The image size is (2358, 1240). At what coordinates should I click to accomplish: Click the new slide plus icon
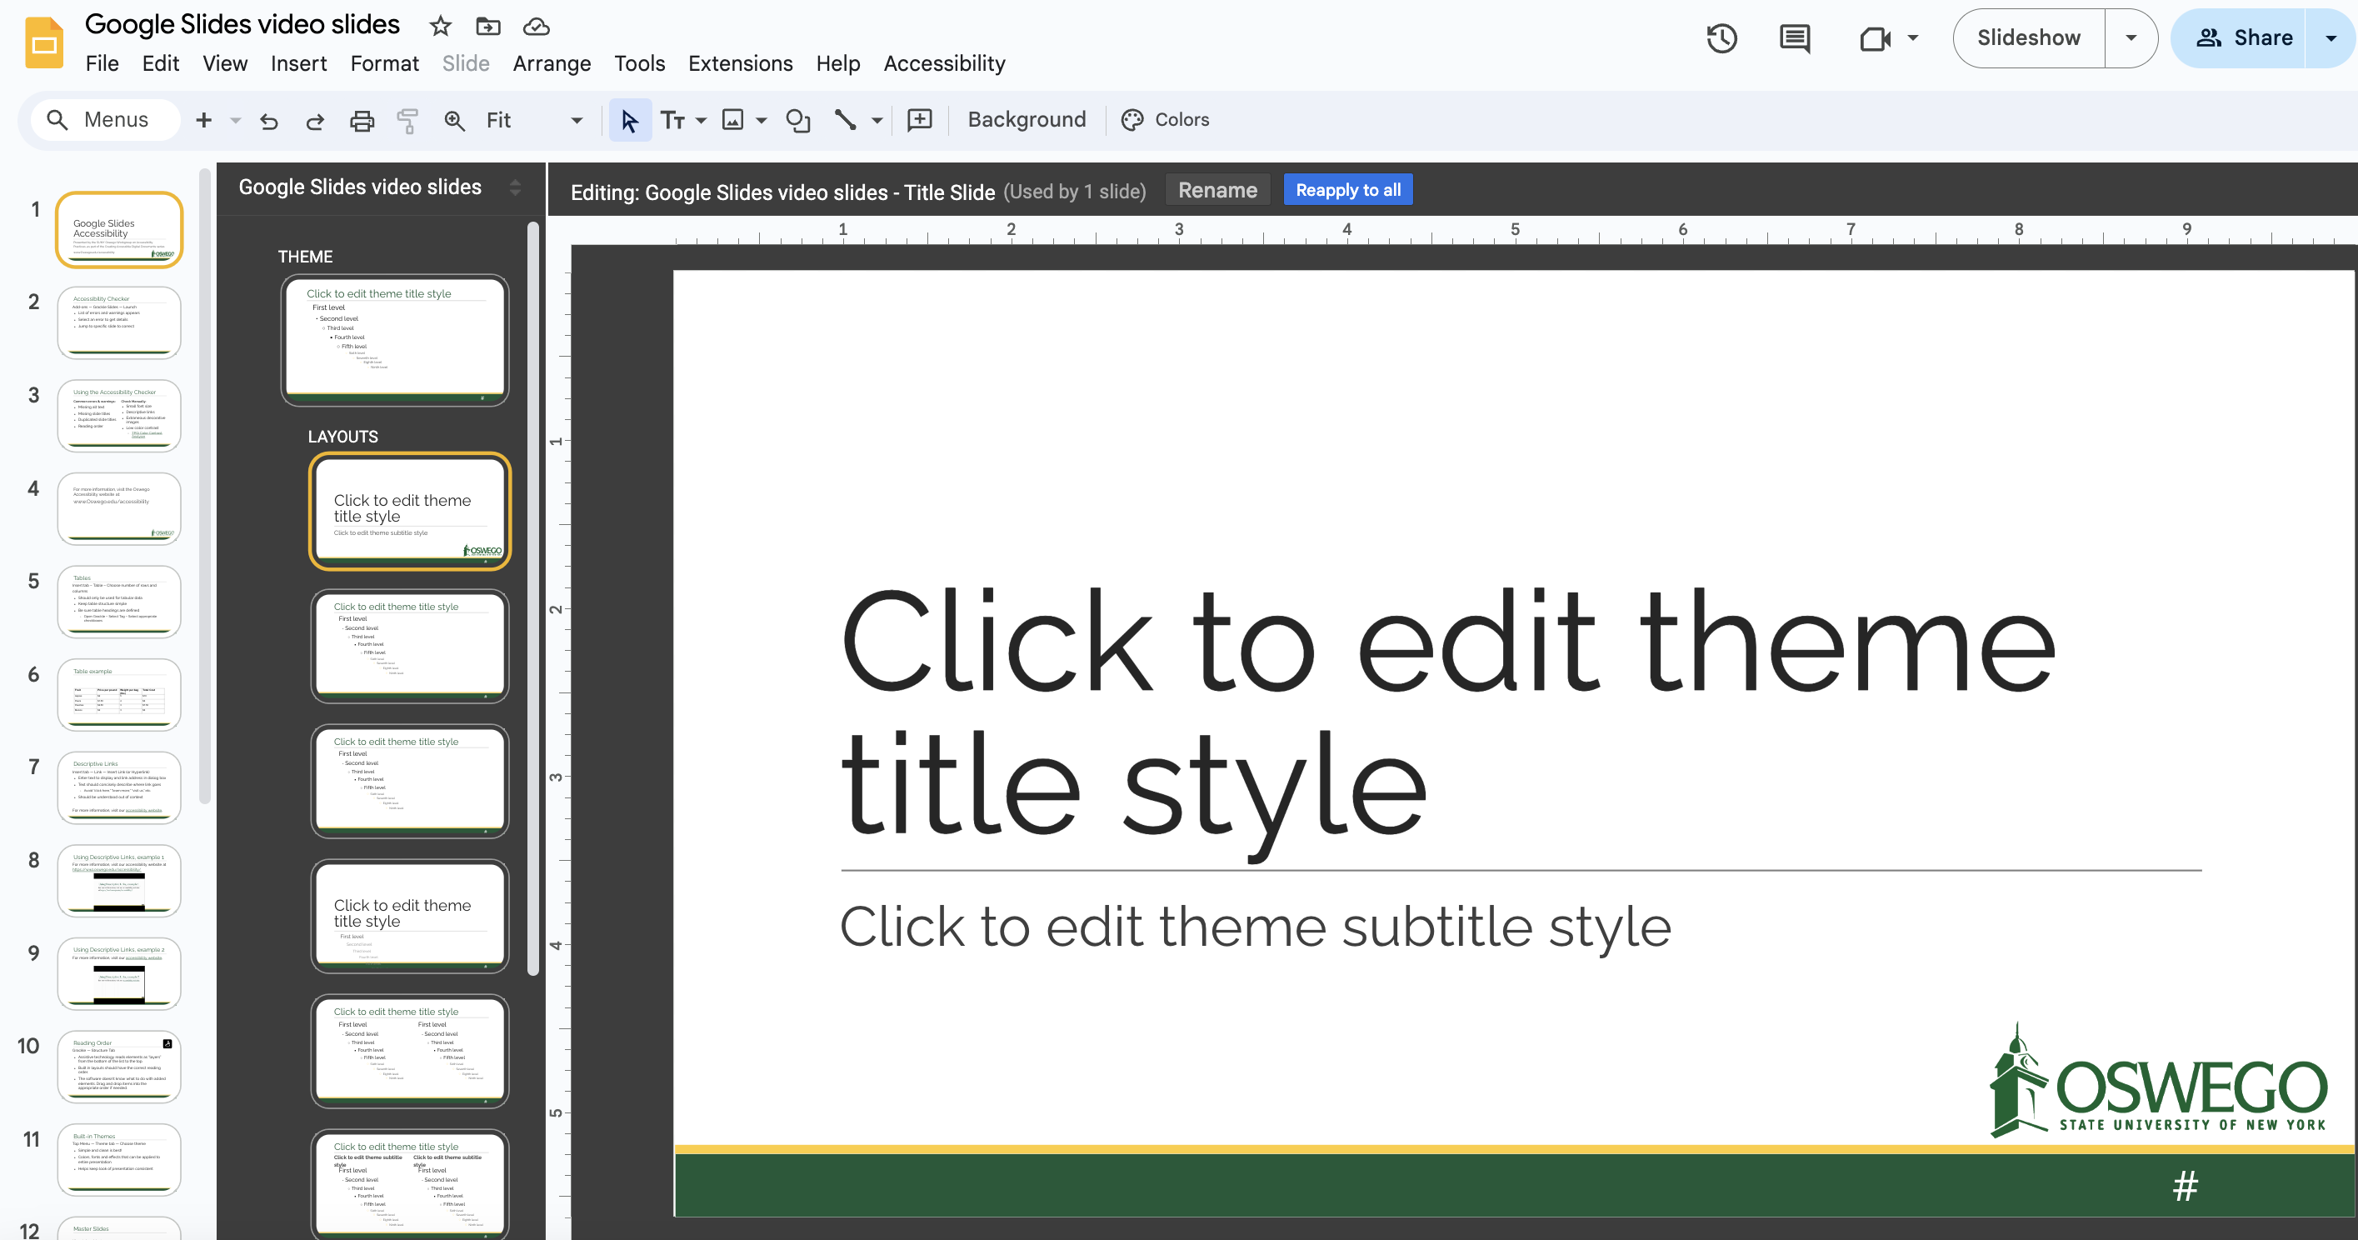[x=204, y=120]
